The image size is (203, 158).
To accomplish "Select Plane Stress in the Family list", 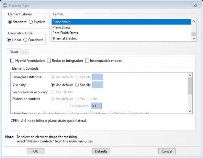I will [62, 27].
